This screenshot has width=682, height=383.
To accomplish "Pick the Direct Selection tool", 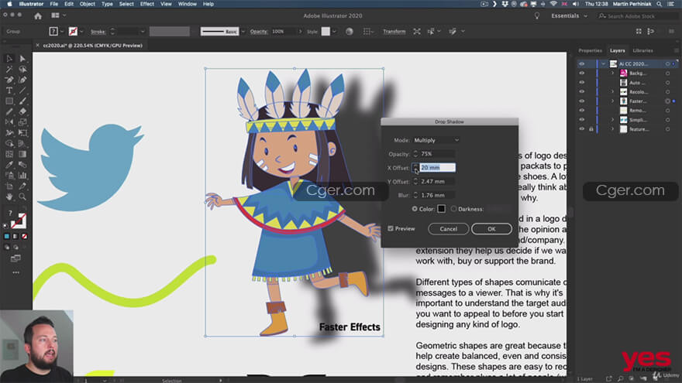I will pyautogui.click(x=22, y=59).
